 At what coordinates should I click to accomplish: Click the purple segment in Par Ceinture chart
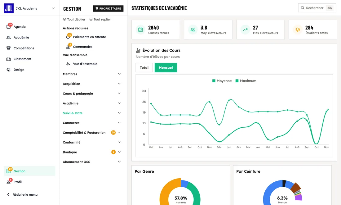pos(299,197)
